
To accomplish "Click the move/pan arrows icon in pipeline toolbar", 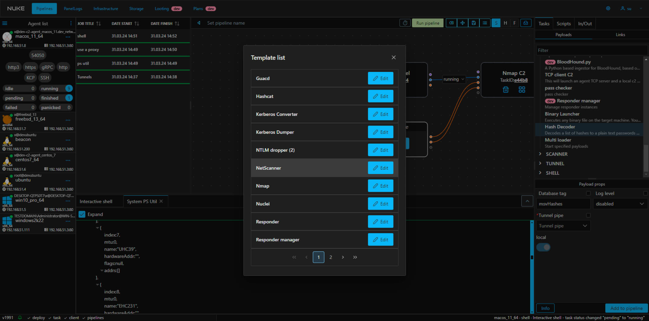I will (x=462, y=23).
